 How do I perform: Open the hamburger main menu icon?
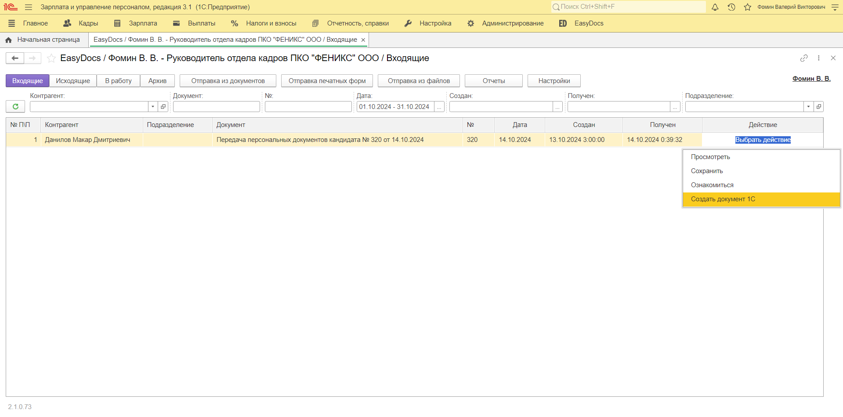click(x=29, y=7)
